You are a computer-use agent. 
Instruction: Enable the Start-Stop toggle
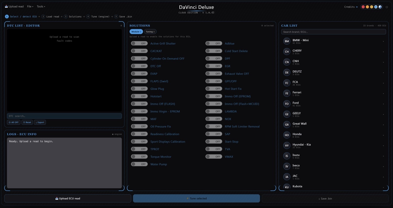tap(214, 141)
